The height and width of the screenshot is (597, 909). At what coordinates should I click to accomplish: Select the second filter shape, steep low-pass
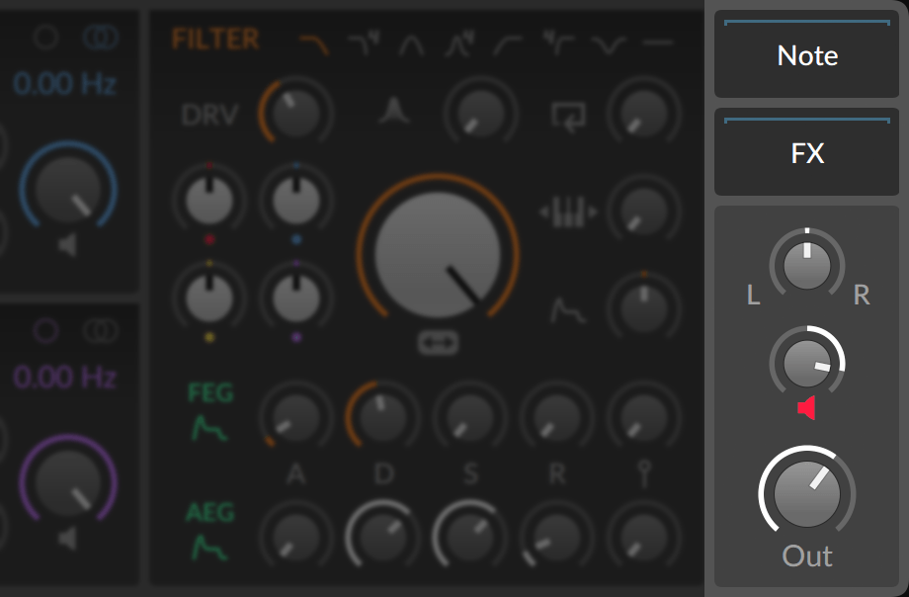364,44
